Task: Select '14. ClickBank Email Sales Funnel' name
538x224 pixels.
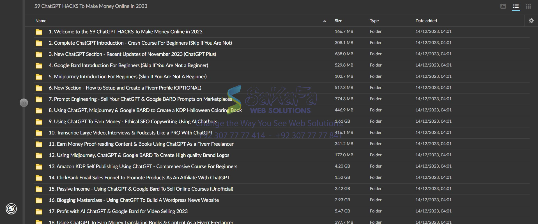Action: 139,178
